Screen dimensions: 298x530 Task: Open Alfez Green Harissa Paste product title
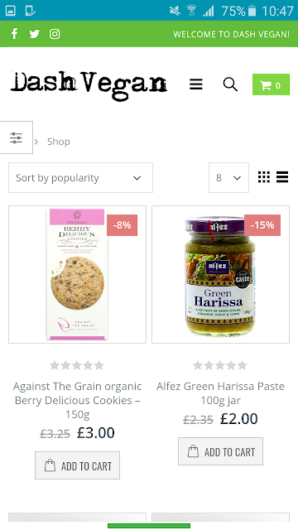click(221, 393)
